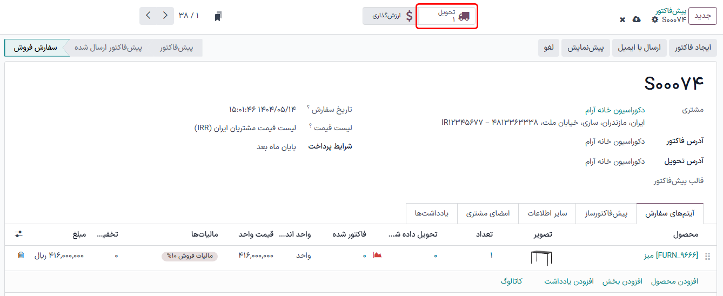
Task: Click the right chevron pager button
Action: tap(165, 16)
